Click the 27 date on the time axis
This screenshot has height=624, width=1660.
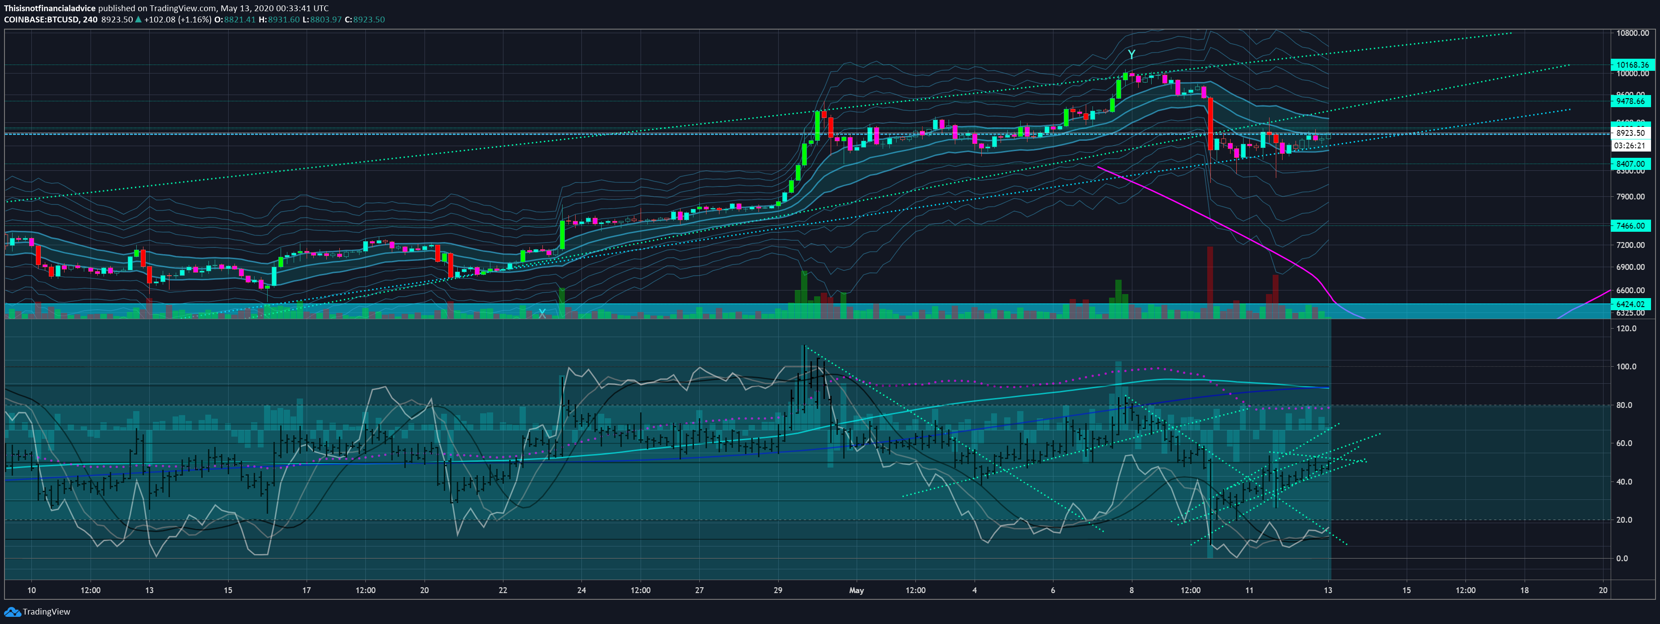click(x=699, y=590)
